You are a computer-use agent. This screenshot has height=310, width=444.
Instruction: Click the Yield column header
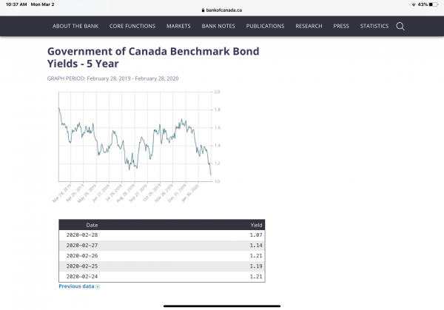(257, 224)
